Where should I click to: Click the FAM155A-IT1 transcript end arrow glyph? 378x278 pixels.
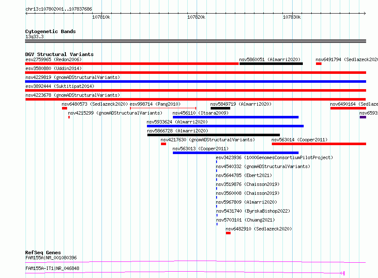[x=342, y=273]
